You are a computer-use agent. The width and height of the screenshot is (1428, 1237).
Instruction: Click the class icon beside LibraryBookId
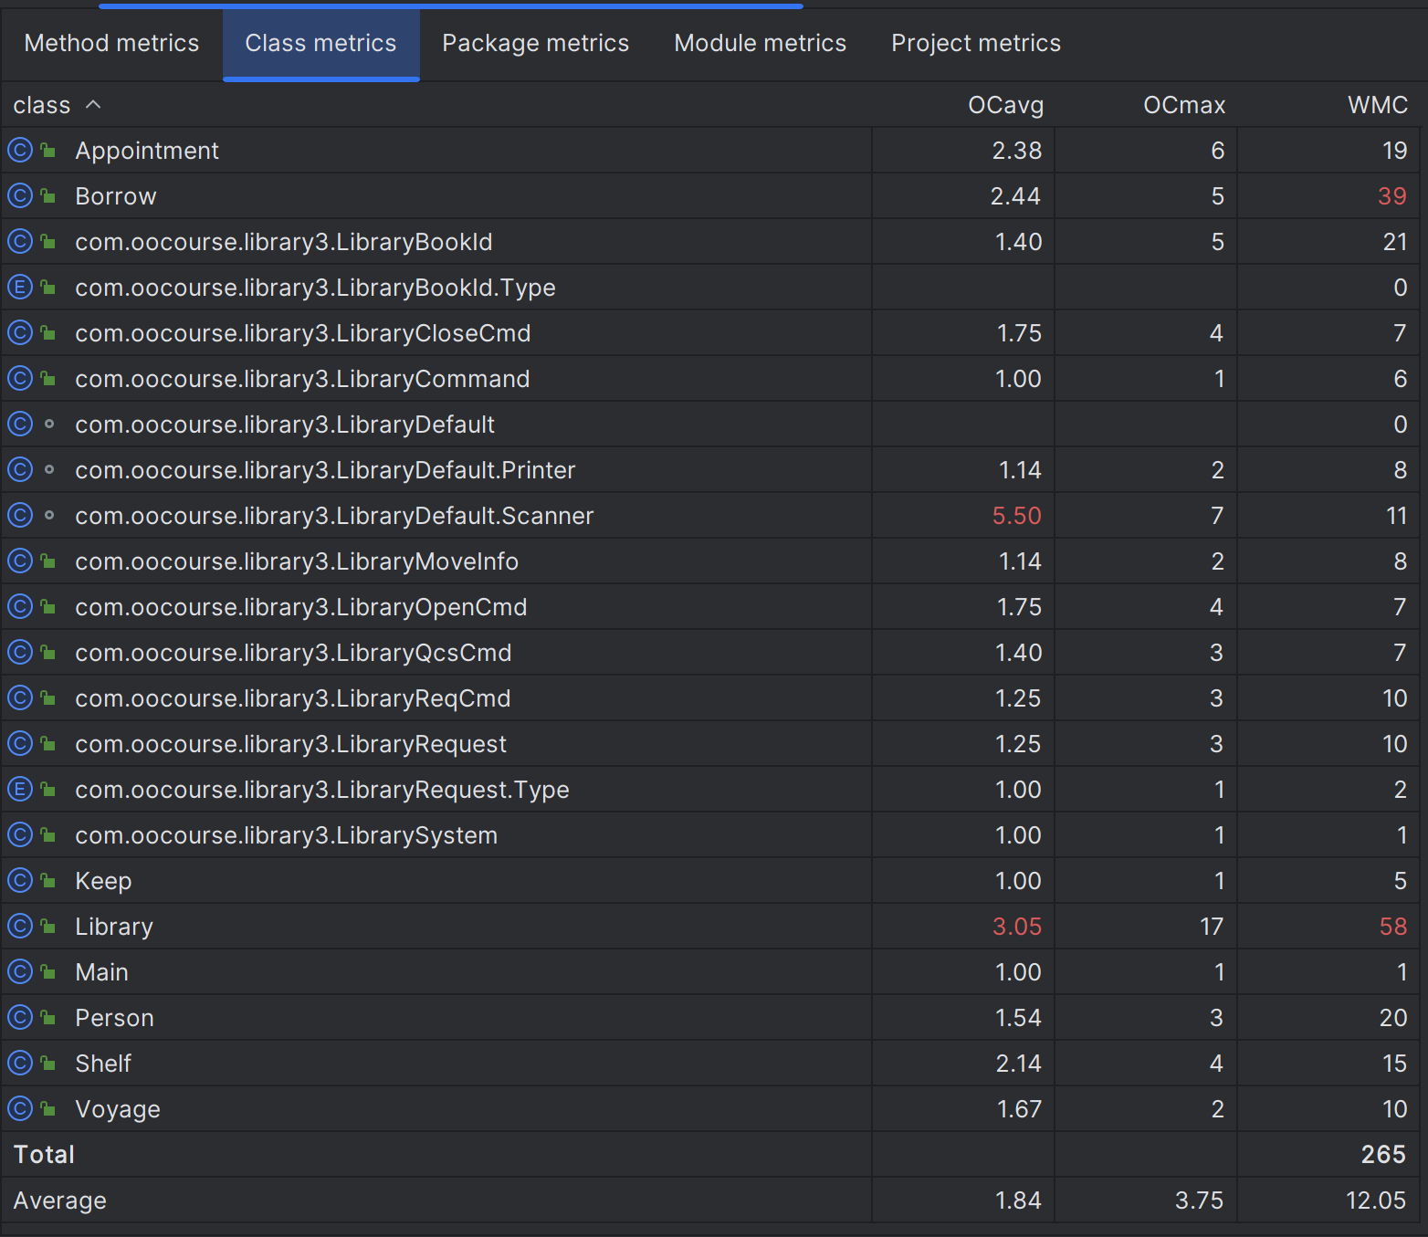point(20,241)
